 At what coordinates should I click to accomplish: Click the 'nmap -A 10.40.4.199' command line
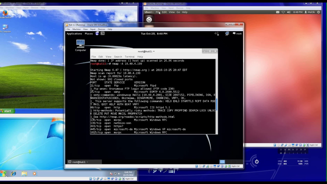point(127,64)
